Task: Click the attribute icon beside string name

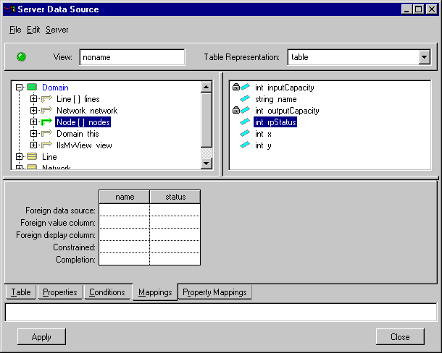Action: [245, 99]
